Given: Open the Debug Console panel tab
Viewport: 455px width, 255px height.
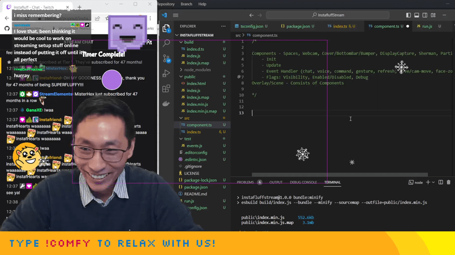Looking at the screenshot, I should tap(303, 182).
